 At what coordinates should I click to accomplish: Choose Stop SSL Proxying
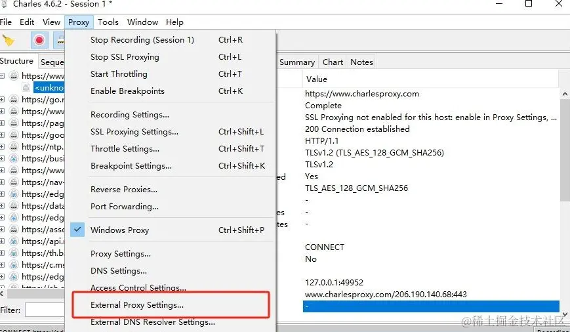click(x=171, y=56)
